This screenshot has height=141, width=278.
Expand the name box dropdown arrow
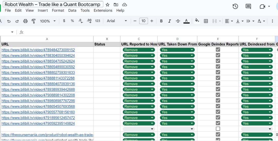click(12, 32)
